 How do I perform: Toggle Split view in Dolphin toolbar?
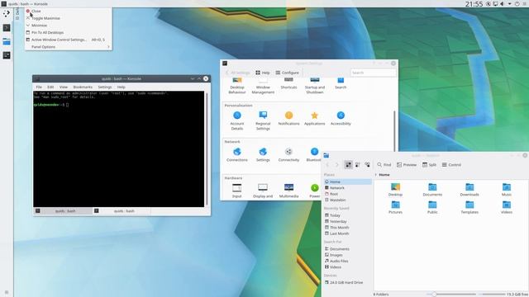[x=429, y=165]
